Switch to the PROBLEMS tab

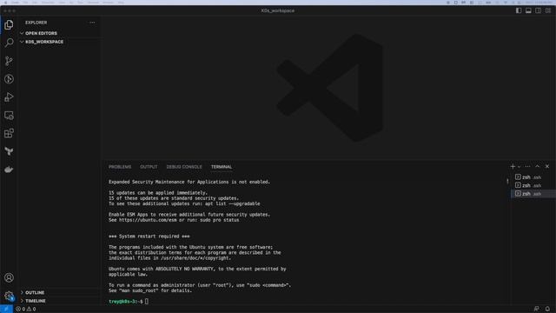click(x=120, y=167)
